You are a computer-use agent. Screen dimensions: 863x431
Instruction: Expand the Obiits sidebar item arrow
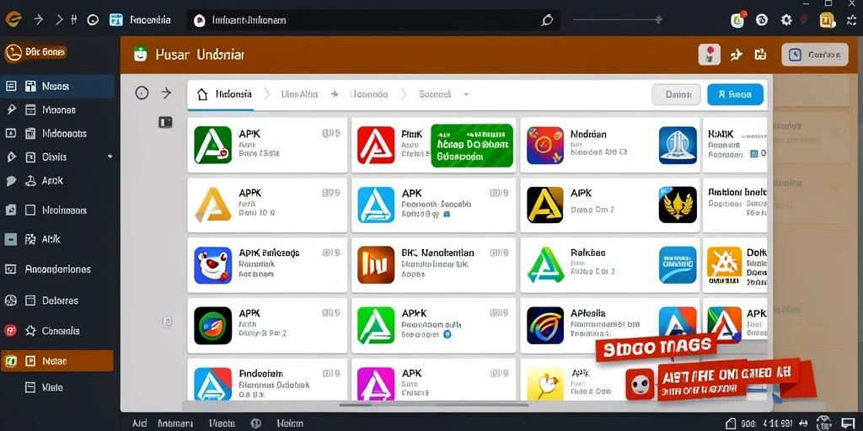tap(110, 157)
